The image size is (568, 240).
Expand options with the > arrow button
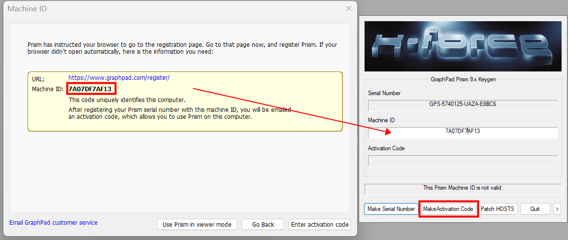tap(557, 209)
